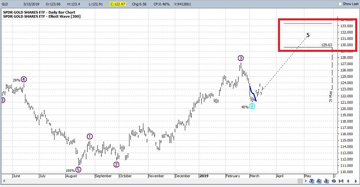Viewport: 360px width, 187px height.
Task: Click the 129.63 price target label
Action: 326,45
